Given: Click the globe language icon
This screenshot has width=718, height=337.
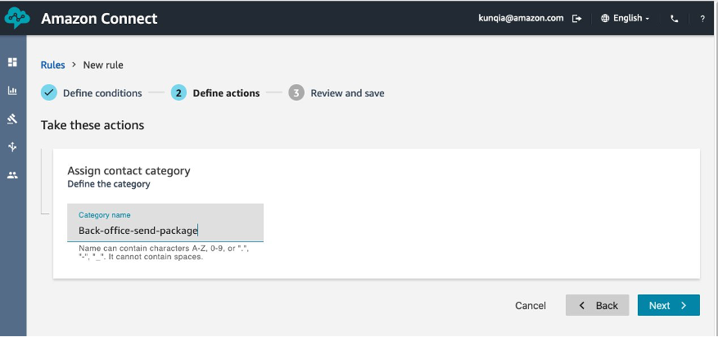Looking at the screenshot, I should [x=605, y=19].
